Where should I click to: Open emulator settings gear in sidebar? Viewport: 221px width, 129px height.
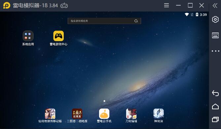point(215,19)
